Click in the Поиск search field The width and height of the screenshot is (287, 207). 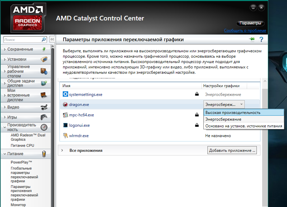(22, 39)
